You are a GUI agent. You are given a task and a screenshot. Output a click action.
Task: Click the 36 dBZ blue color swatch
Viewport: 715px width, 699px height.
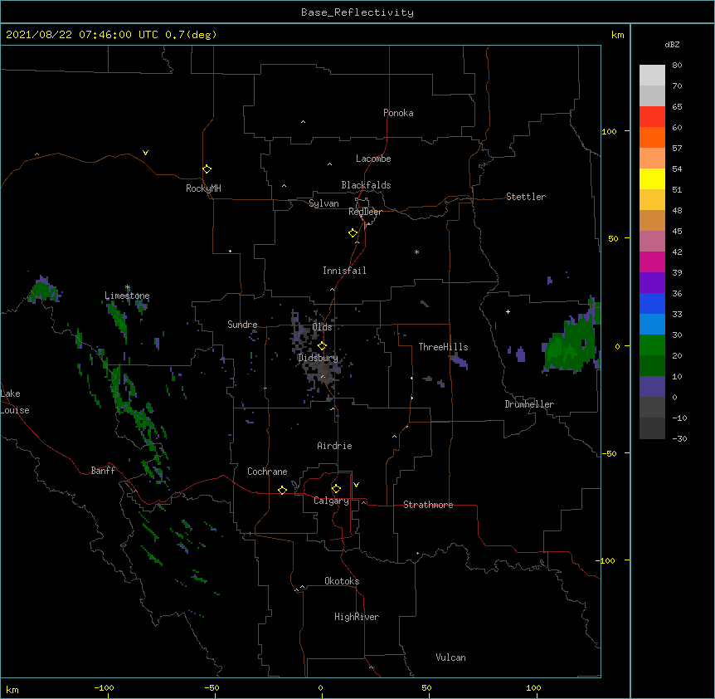(652, 303)
